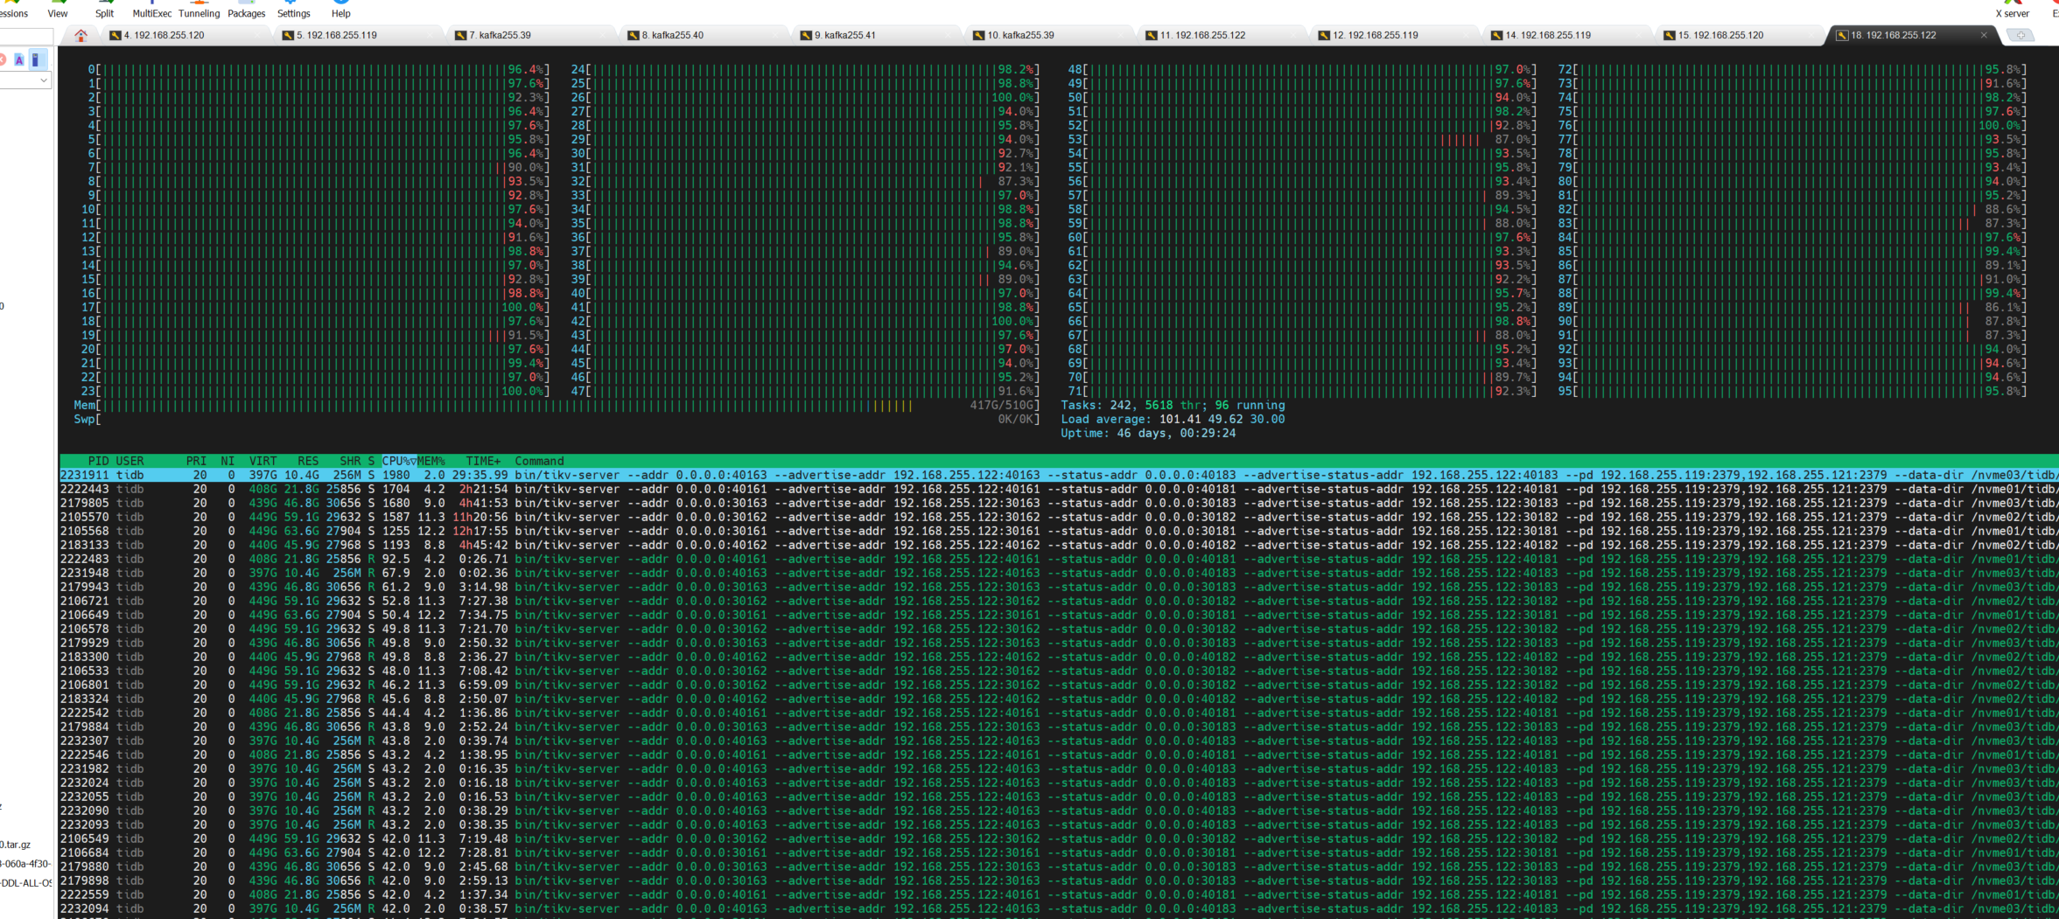The height and width of the screenshot is (919, 2059).
Task: Click the PRI column header
Action: 196,461
